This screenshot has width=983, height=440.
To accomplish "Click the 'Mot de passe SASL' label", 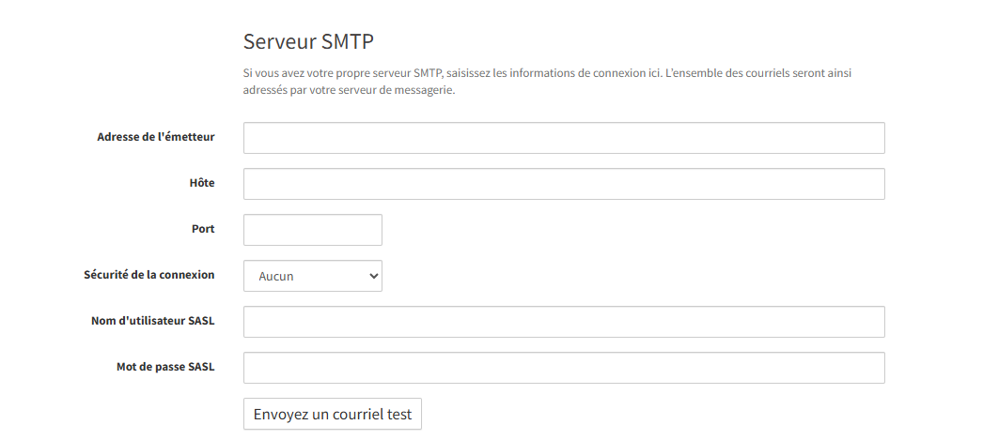I will 158,367.
